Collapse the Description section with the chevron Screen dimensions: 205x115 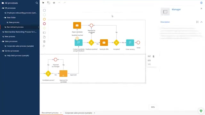(x=201, y=22)
